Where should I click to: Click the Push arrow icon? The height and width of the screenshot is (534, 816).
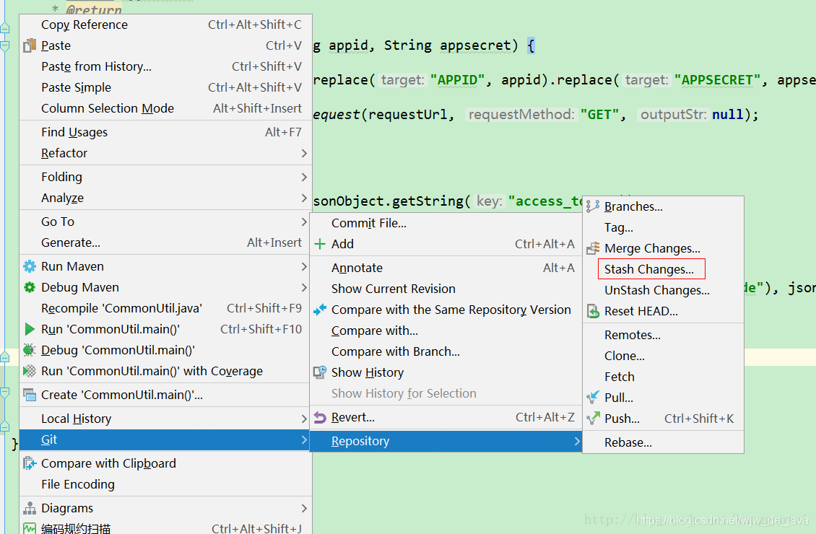(593, 419)
